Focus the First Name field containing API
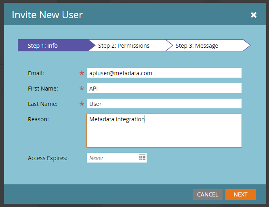269x207 pixels. coord(164,88)
